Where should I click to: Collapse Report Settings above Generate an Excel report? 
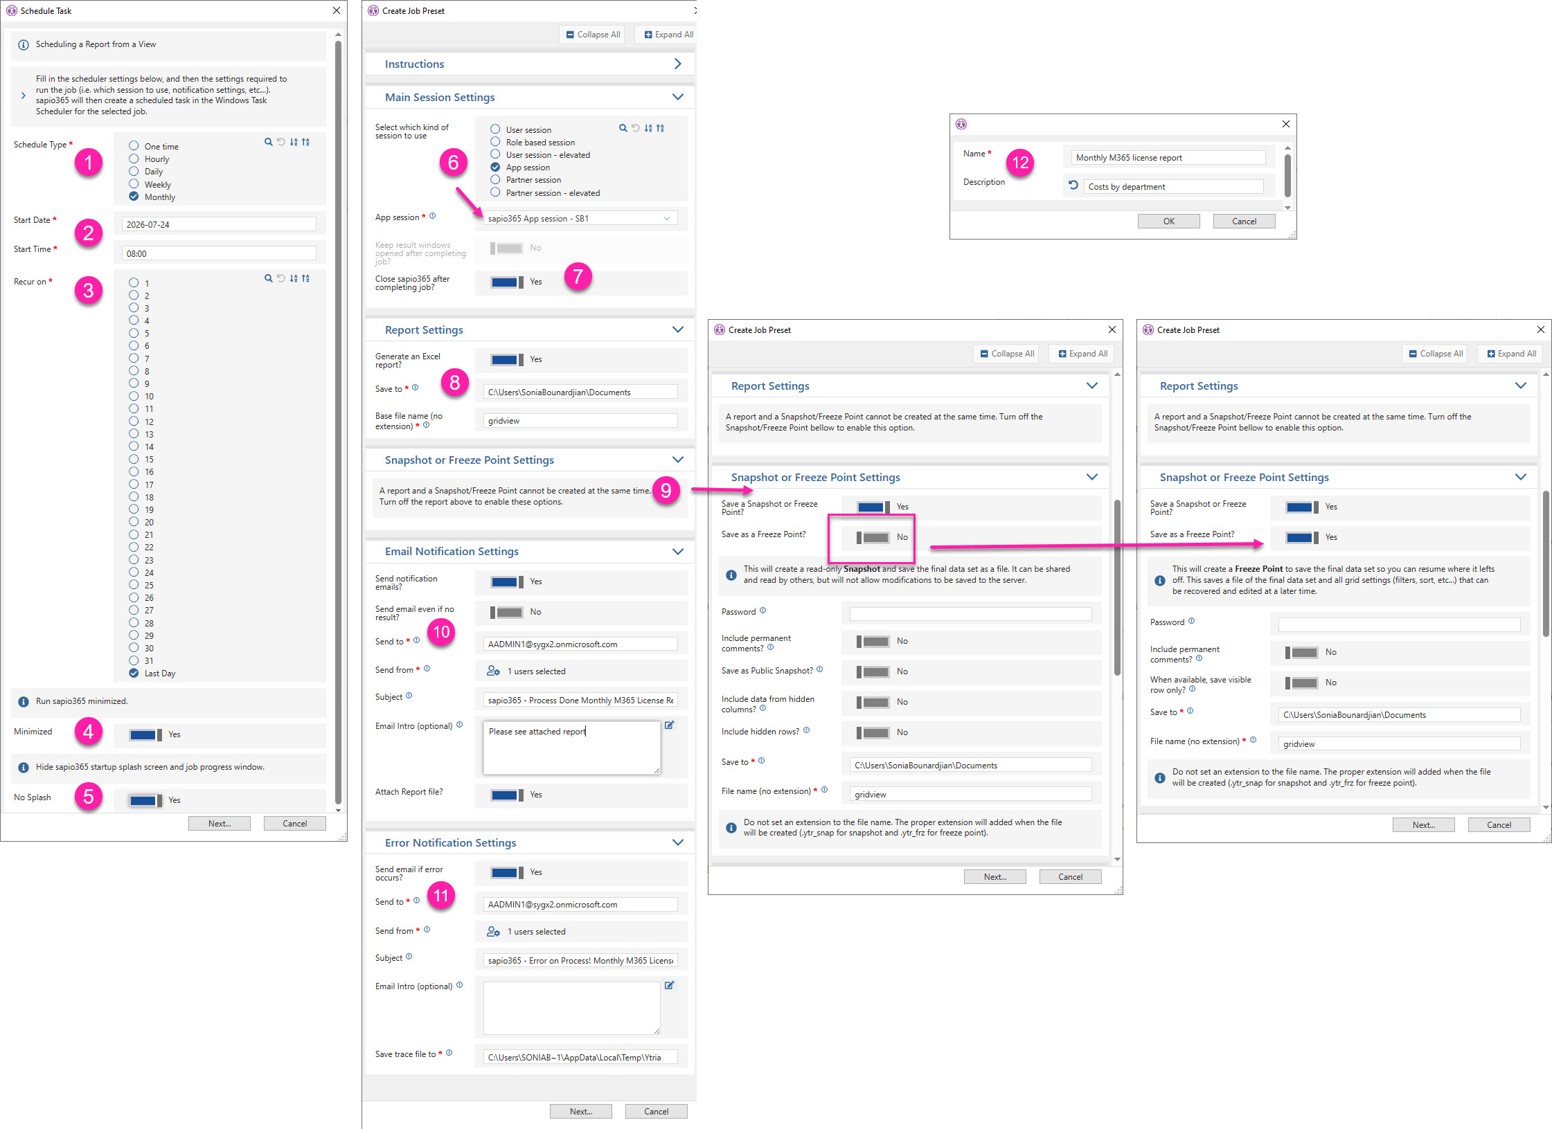click(x=678, y=329)
